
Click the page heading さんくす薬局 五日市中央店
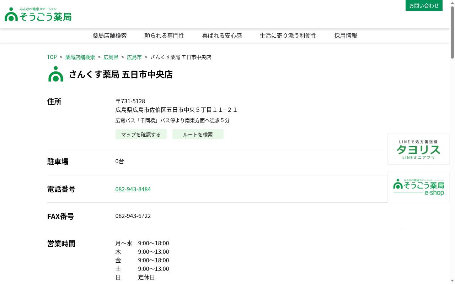pyautogui.click(x=121, y=74)
